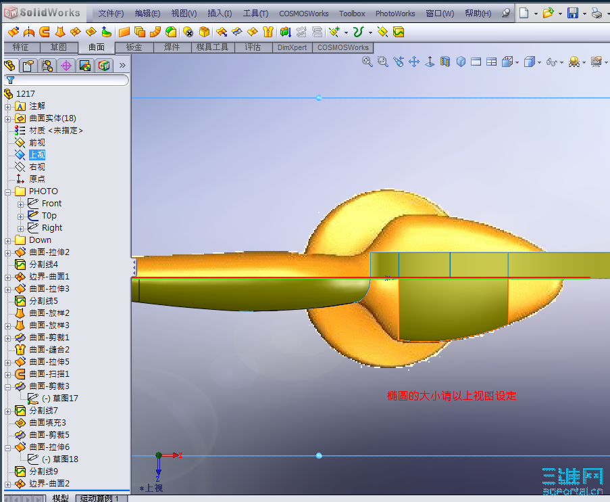This screenshot has width=610, height=502.
Task: Open the Reference Geometry dropdown arrow
Action: [x=347, y=32]
